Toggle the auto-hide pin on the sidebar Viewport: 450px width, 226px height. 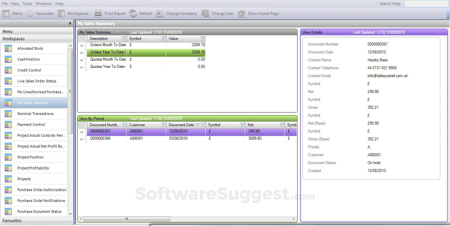pos(70,23)
